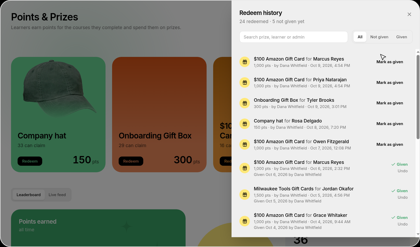Click '24 redeemed · 5 not given yet' summary
This screenshot has height=247, width=420.
point(272,22)
